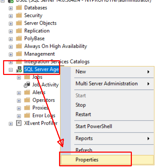Click the Security folder icon
This screenshot has width=160, height=167.
(x=19, y=15)
